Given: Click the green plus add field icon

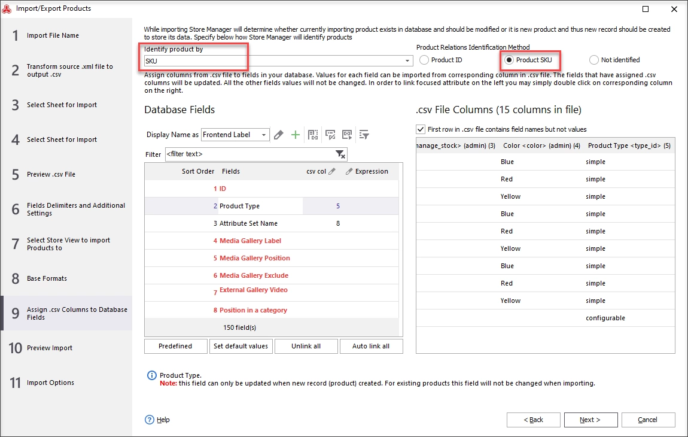Looking at the screenshot, I should point(296,135).
